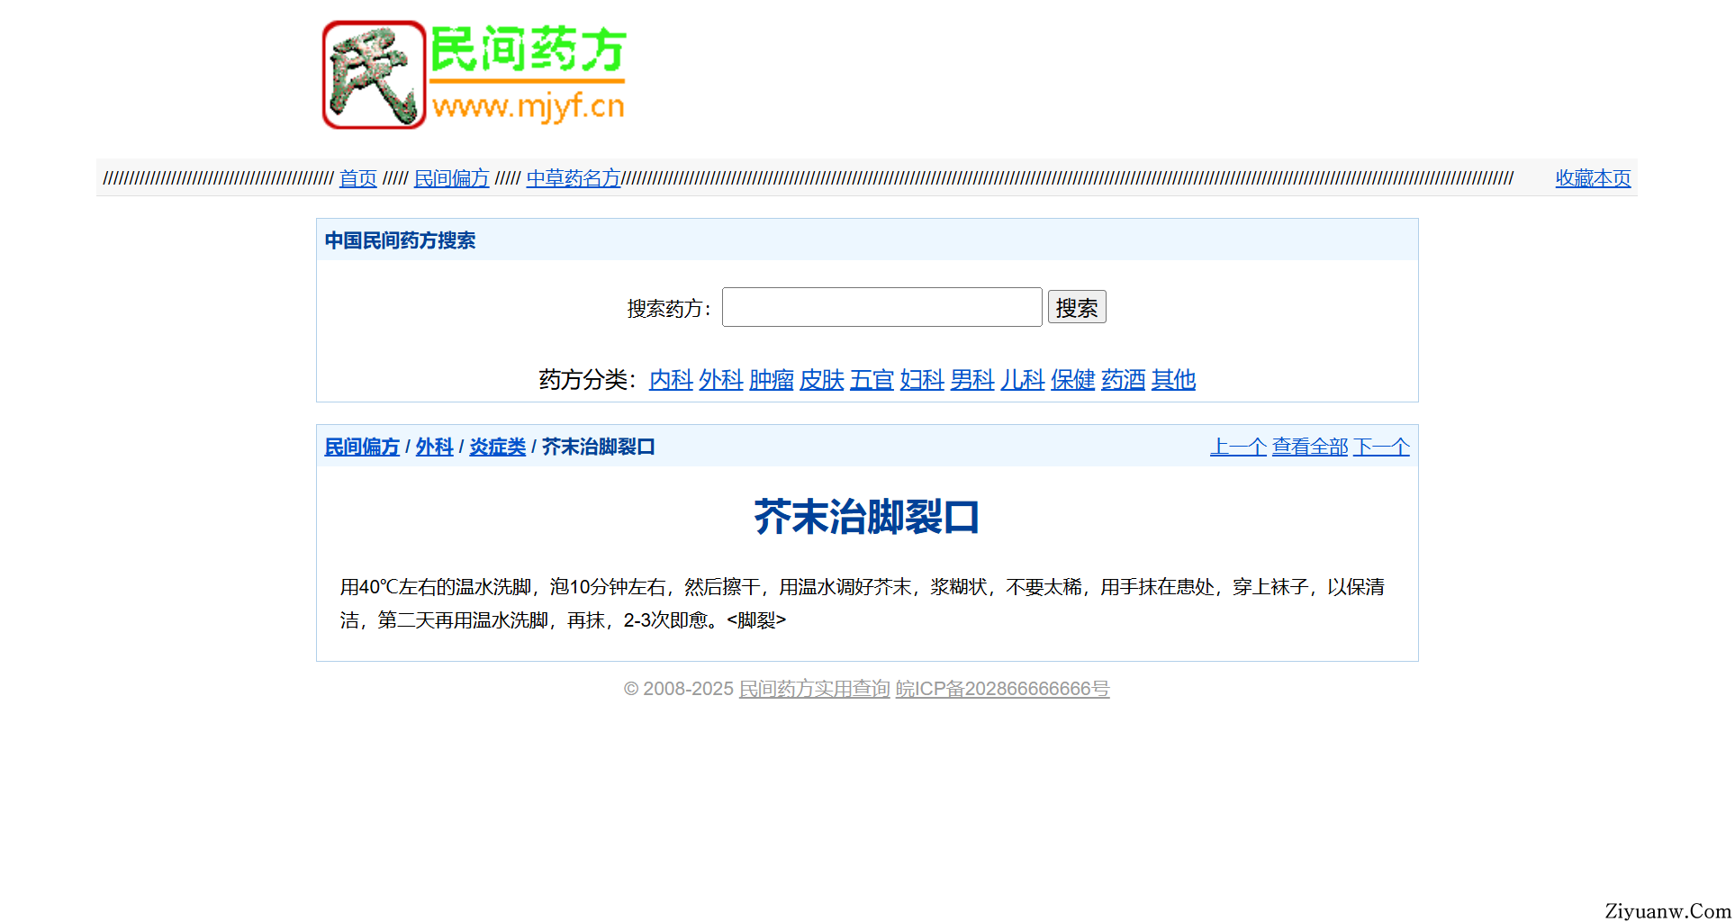Browse the 皮肤 category
Viewport: 1735px width, 922px height.
[x=821, y=380]
